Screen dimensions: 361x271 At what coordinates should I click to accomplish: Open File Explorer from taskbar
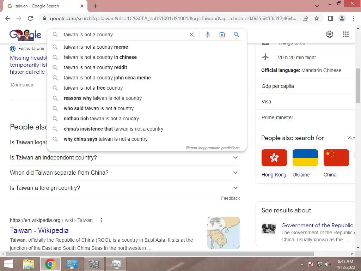29,264
